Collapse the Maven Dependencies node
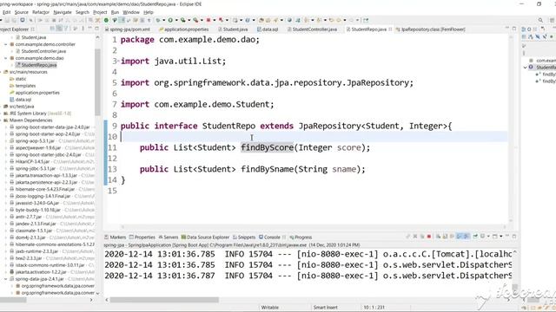Image resolution: width=556 pixels, height=312 pixels. 1,120
